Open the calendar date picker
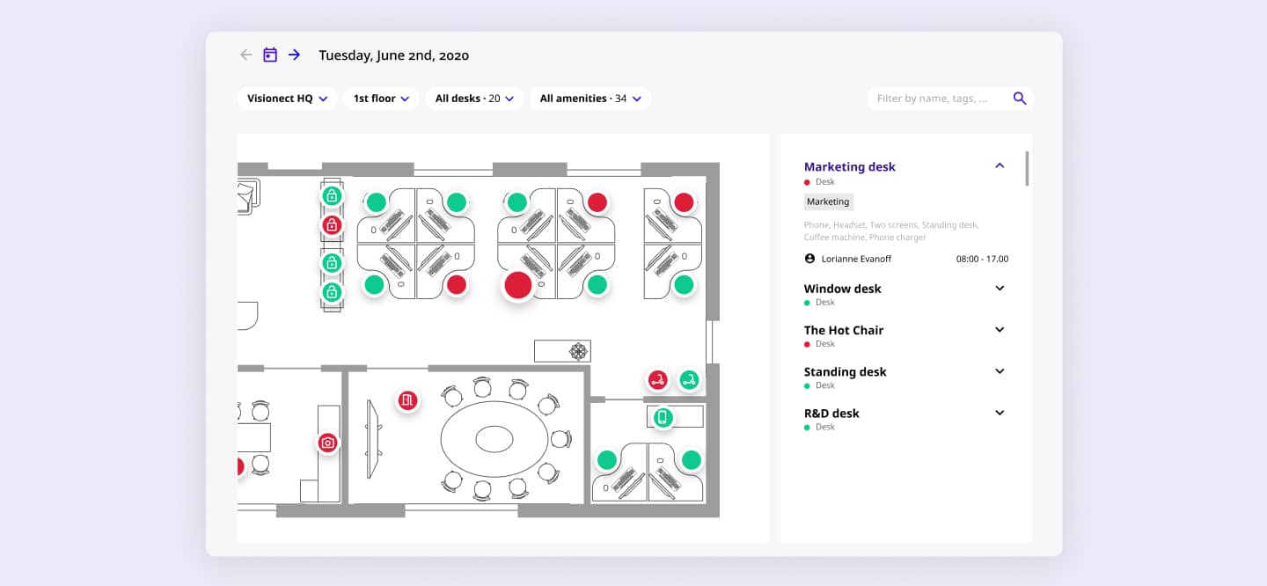 coord(270,55)
